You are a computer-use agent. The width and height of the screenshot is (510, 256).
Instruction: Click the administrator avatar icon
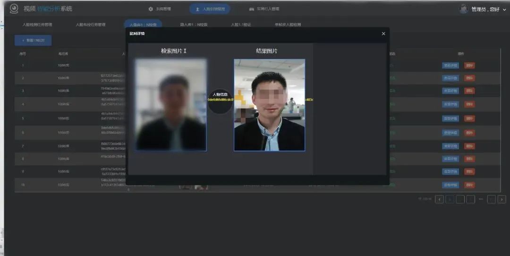[463, 9]
